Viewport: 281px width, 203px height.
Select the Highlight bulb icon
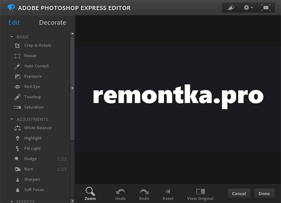coord(18,138)
